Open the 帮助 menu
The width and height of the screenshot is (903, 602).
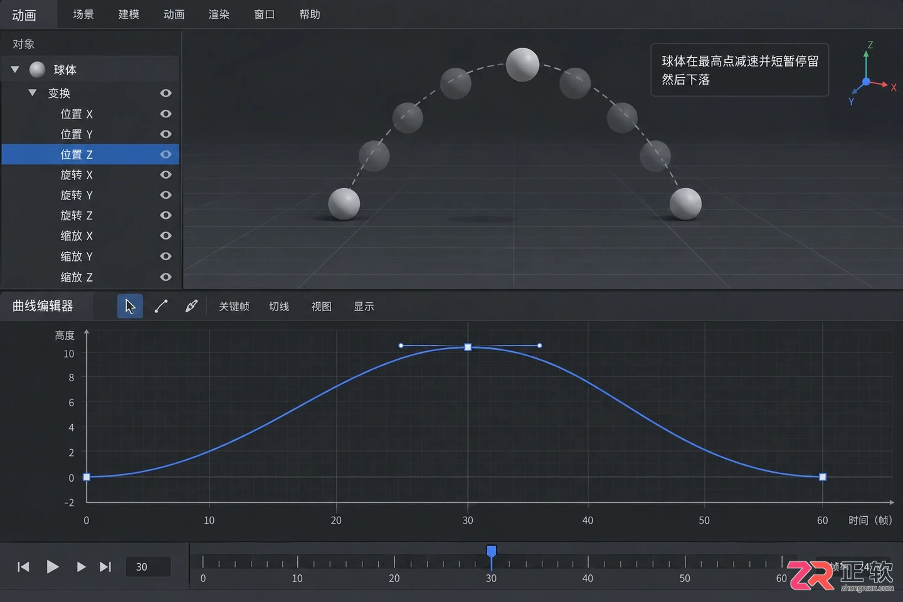coord(310,14)
